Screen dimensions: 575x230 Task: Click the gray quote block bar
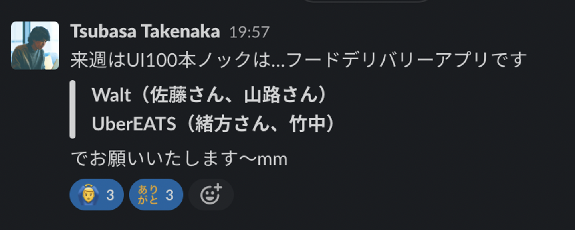click(x=73, y=109)
